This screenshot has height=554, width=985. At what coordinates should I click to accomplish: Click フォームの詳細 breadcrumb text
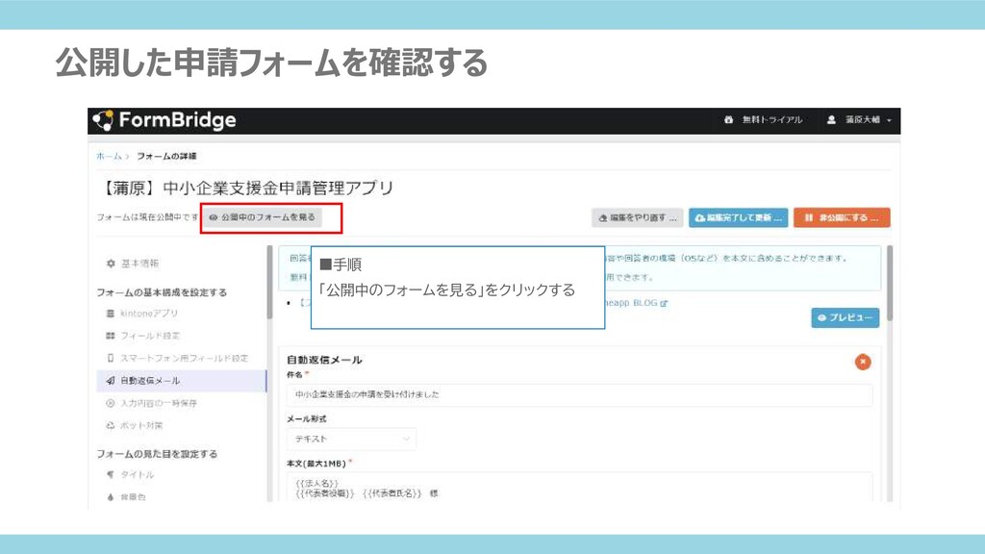[x=166, y=156]
